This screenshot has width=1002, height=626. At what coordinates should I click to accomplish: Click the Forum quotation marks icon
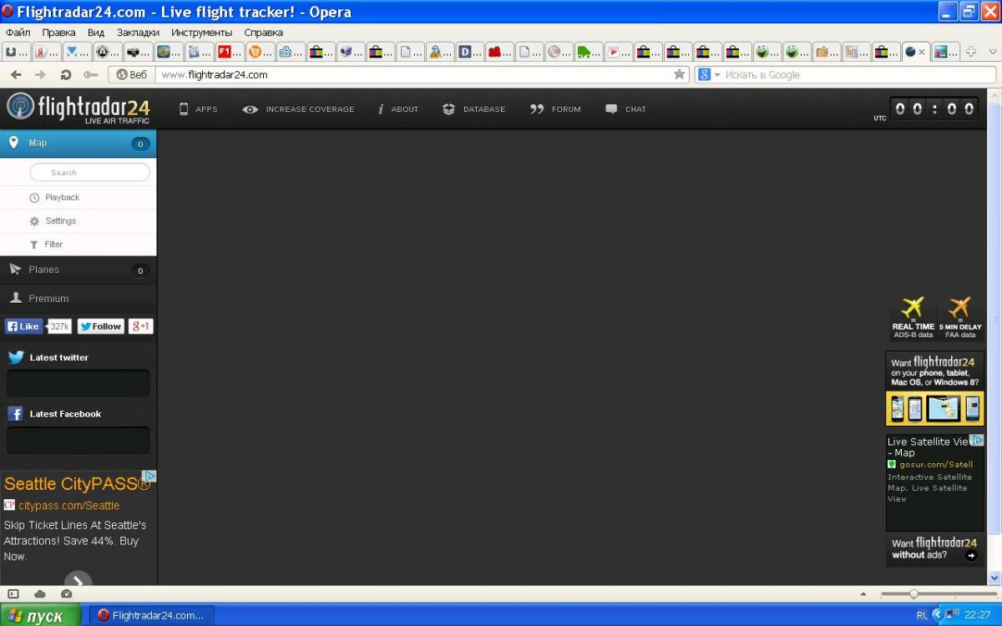click(537, 109)
